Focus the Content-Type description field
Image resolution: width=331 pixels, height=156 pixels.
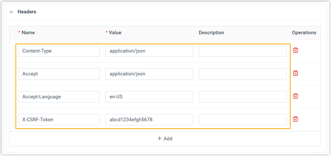tap(242, 51)
